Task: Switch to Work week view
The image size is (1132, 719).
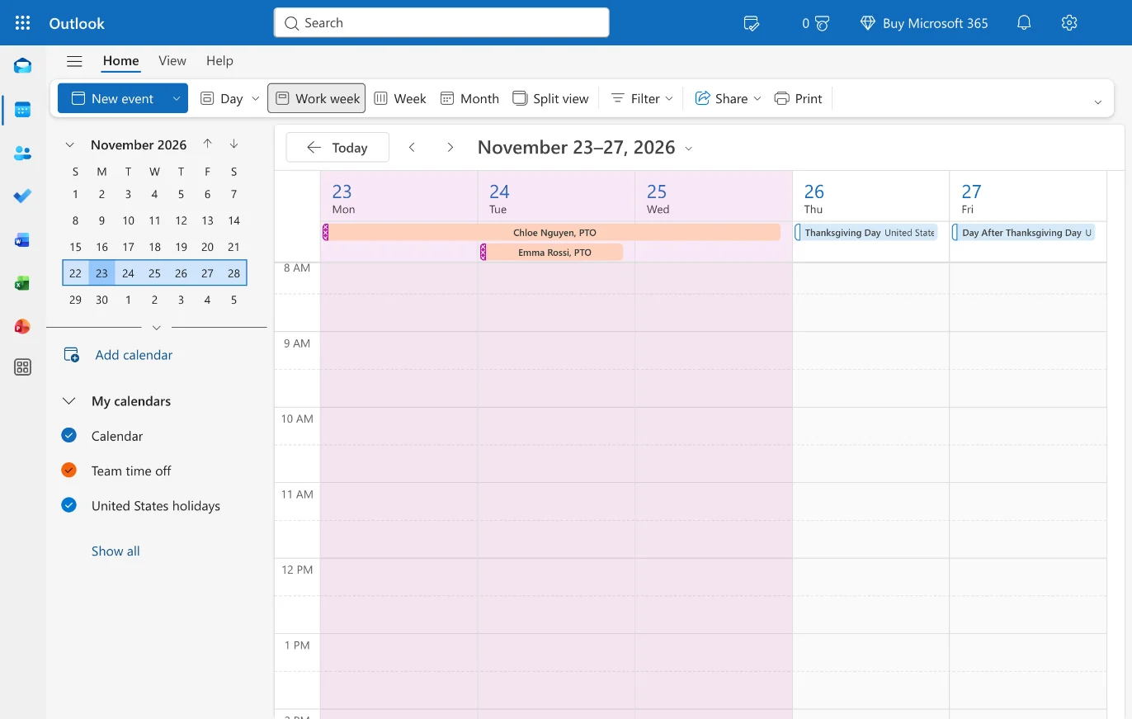Action: (317, 98)
